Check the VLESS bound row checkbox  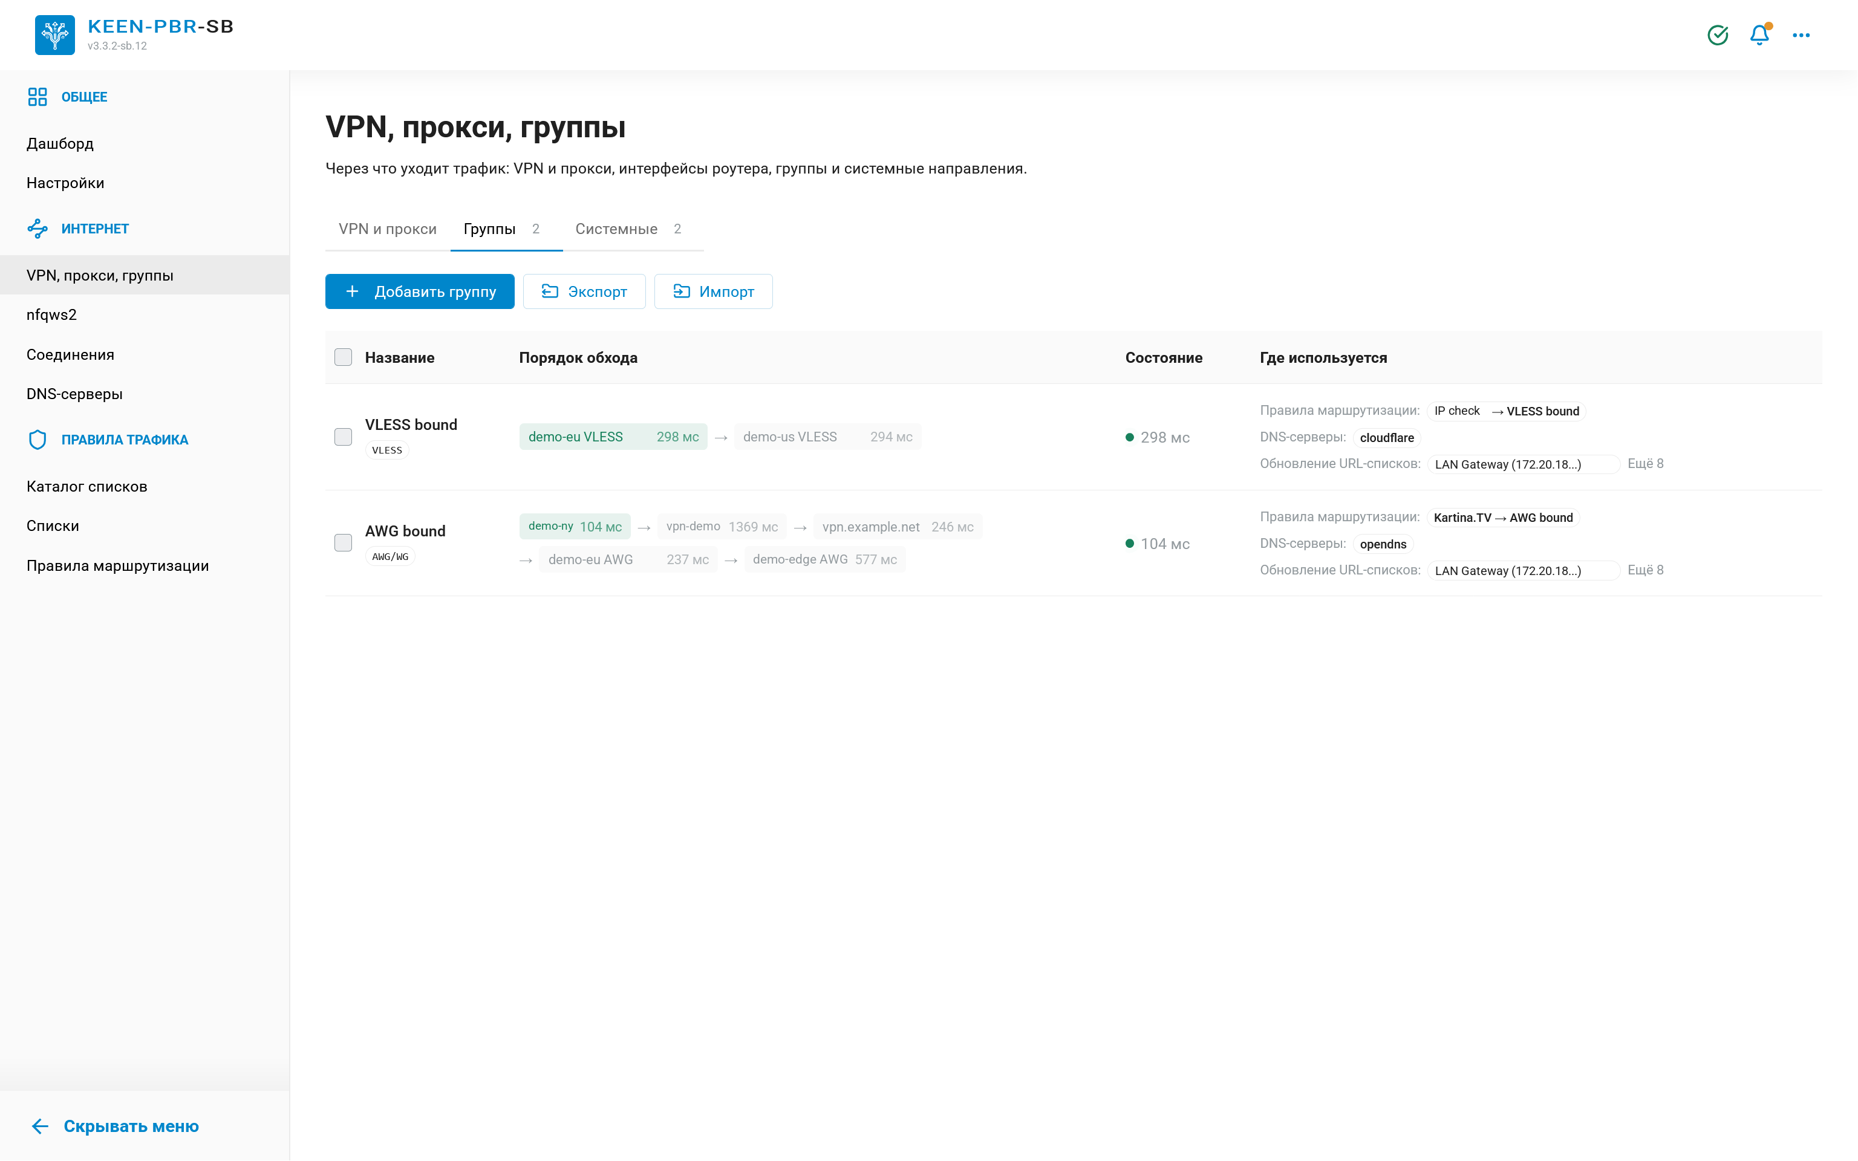343,437
